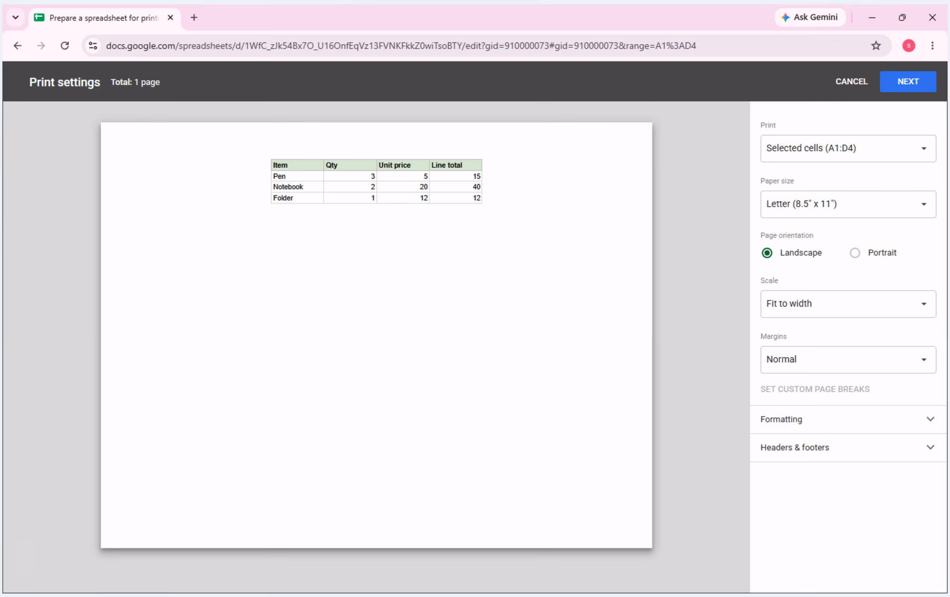The width and height of the screenshot is (950, 597).
Task: Bookmark this page with the star icon
Action: (876, 46)
